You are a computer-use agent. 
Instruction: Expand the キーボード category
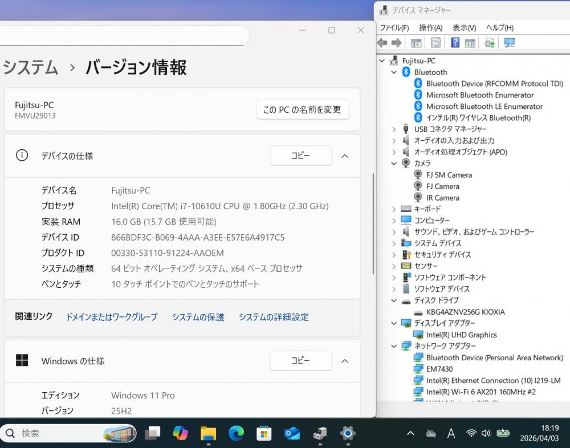pyautogui.click(x=394, y=209)
